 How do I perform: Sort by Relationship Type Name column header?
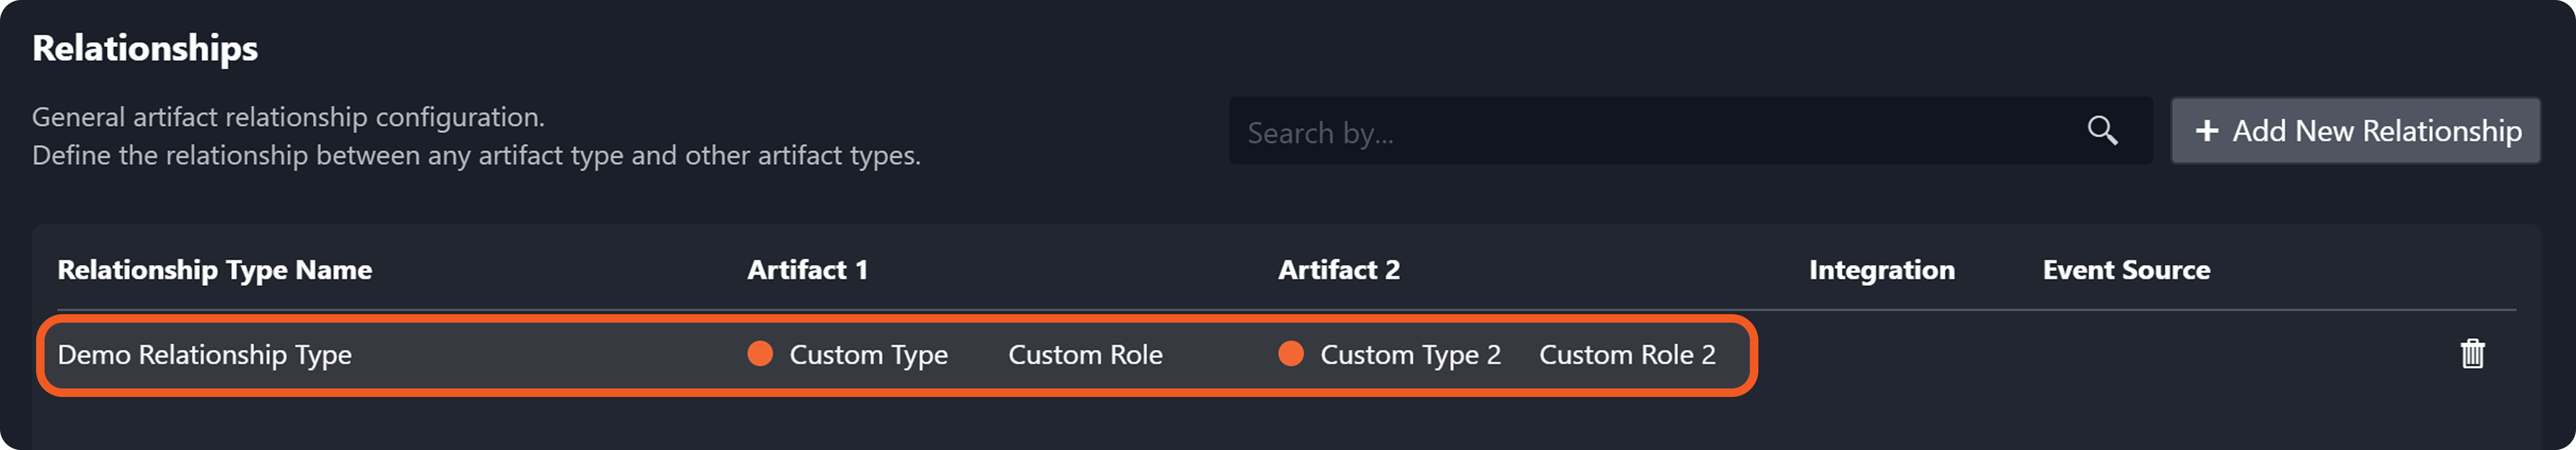coord(214,270)
